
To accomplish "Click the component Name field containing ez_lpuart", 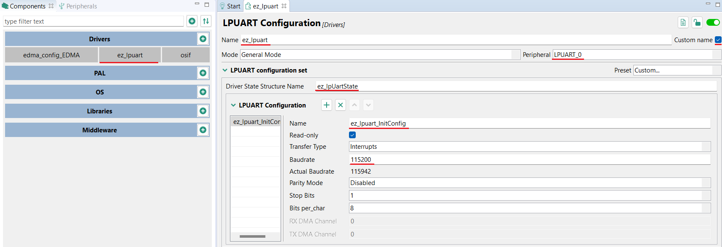I will click(x=456, y=40).
